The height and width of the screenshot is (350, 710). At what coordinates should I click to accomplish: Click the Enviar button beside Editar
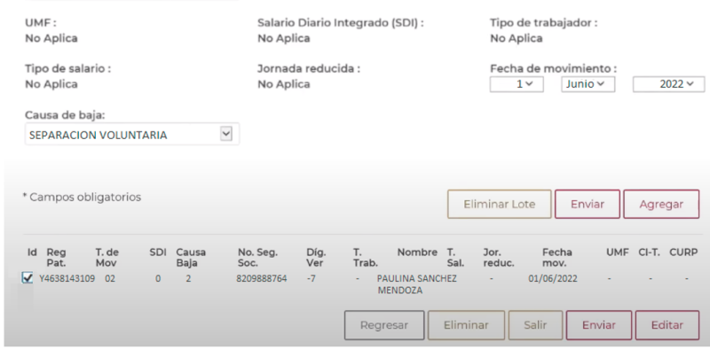coord(598,325)
